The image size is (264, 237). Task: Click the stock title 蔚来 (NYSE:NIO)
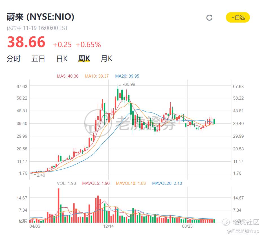pyautogui.click(x=40, y=17)
